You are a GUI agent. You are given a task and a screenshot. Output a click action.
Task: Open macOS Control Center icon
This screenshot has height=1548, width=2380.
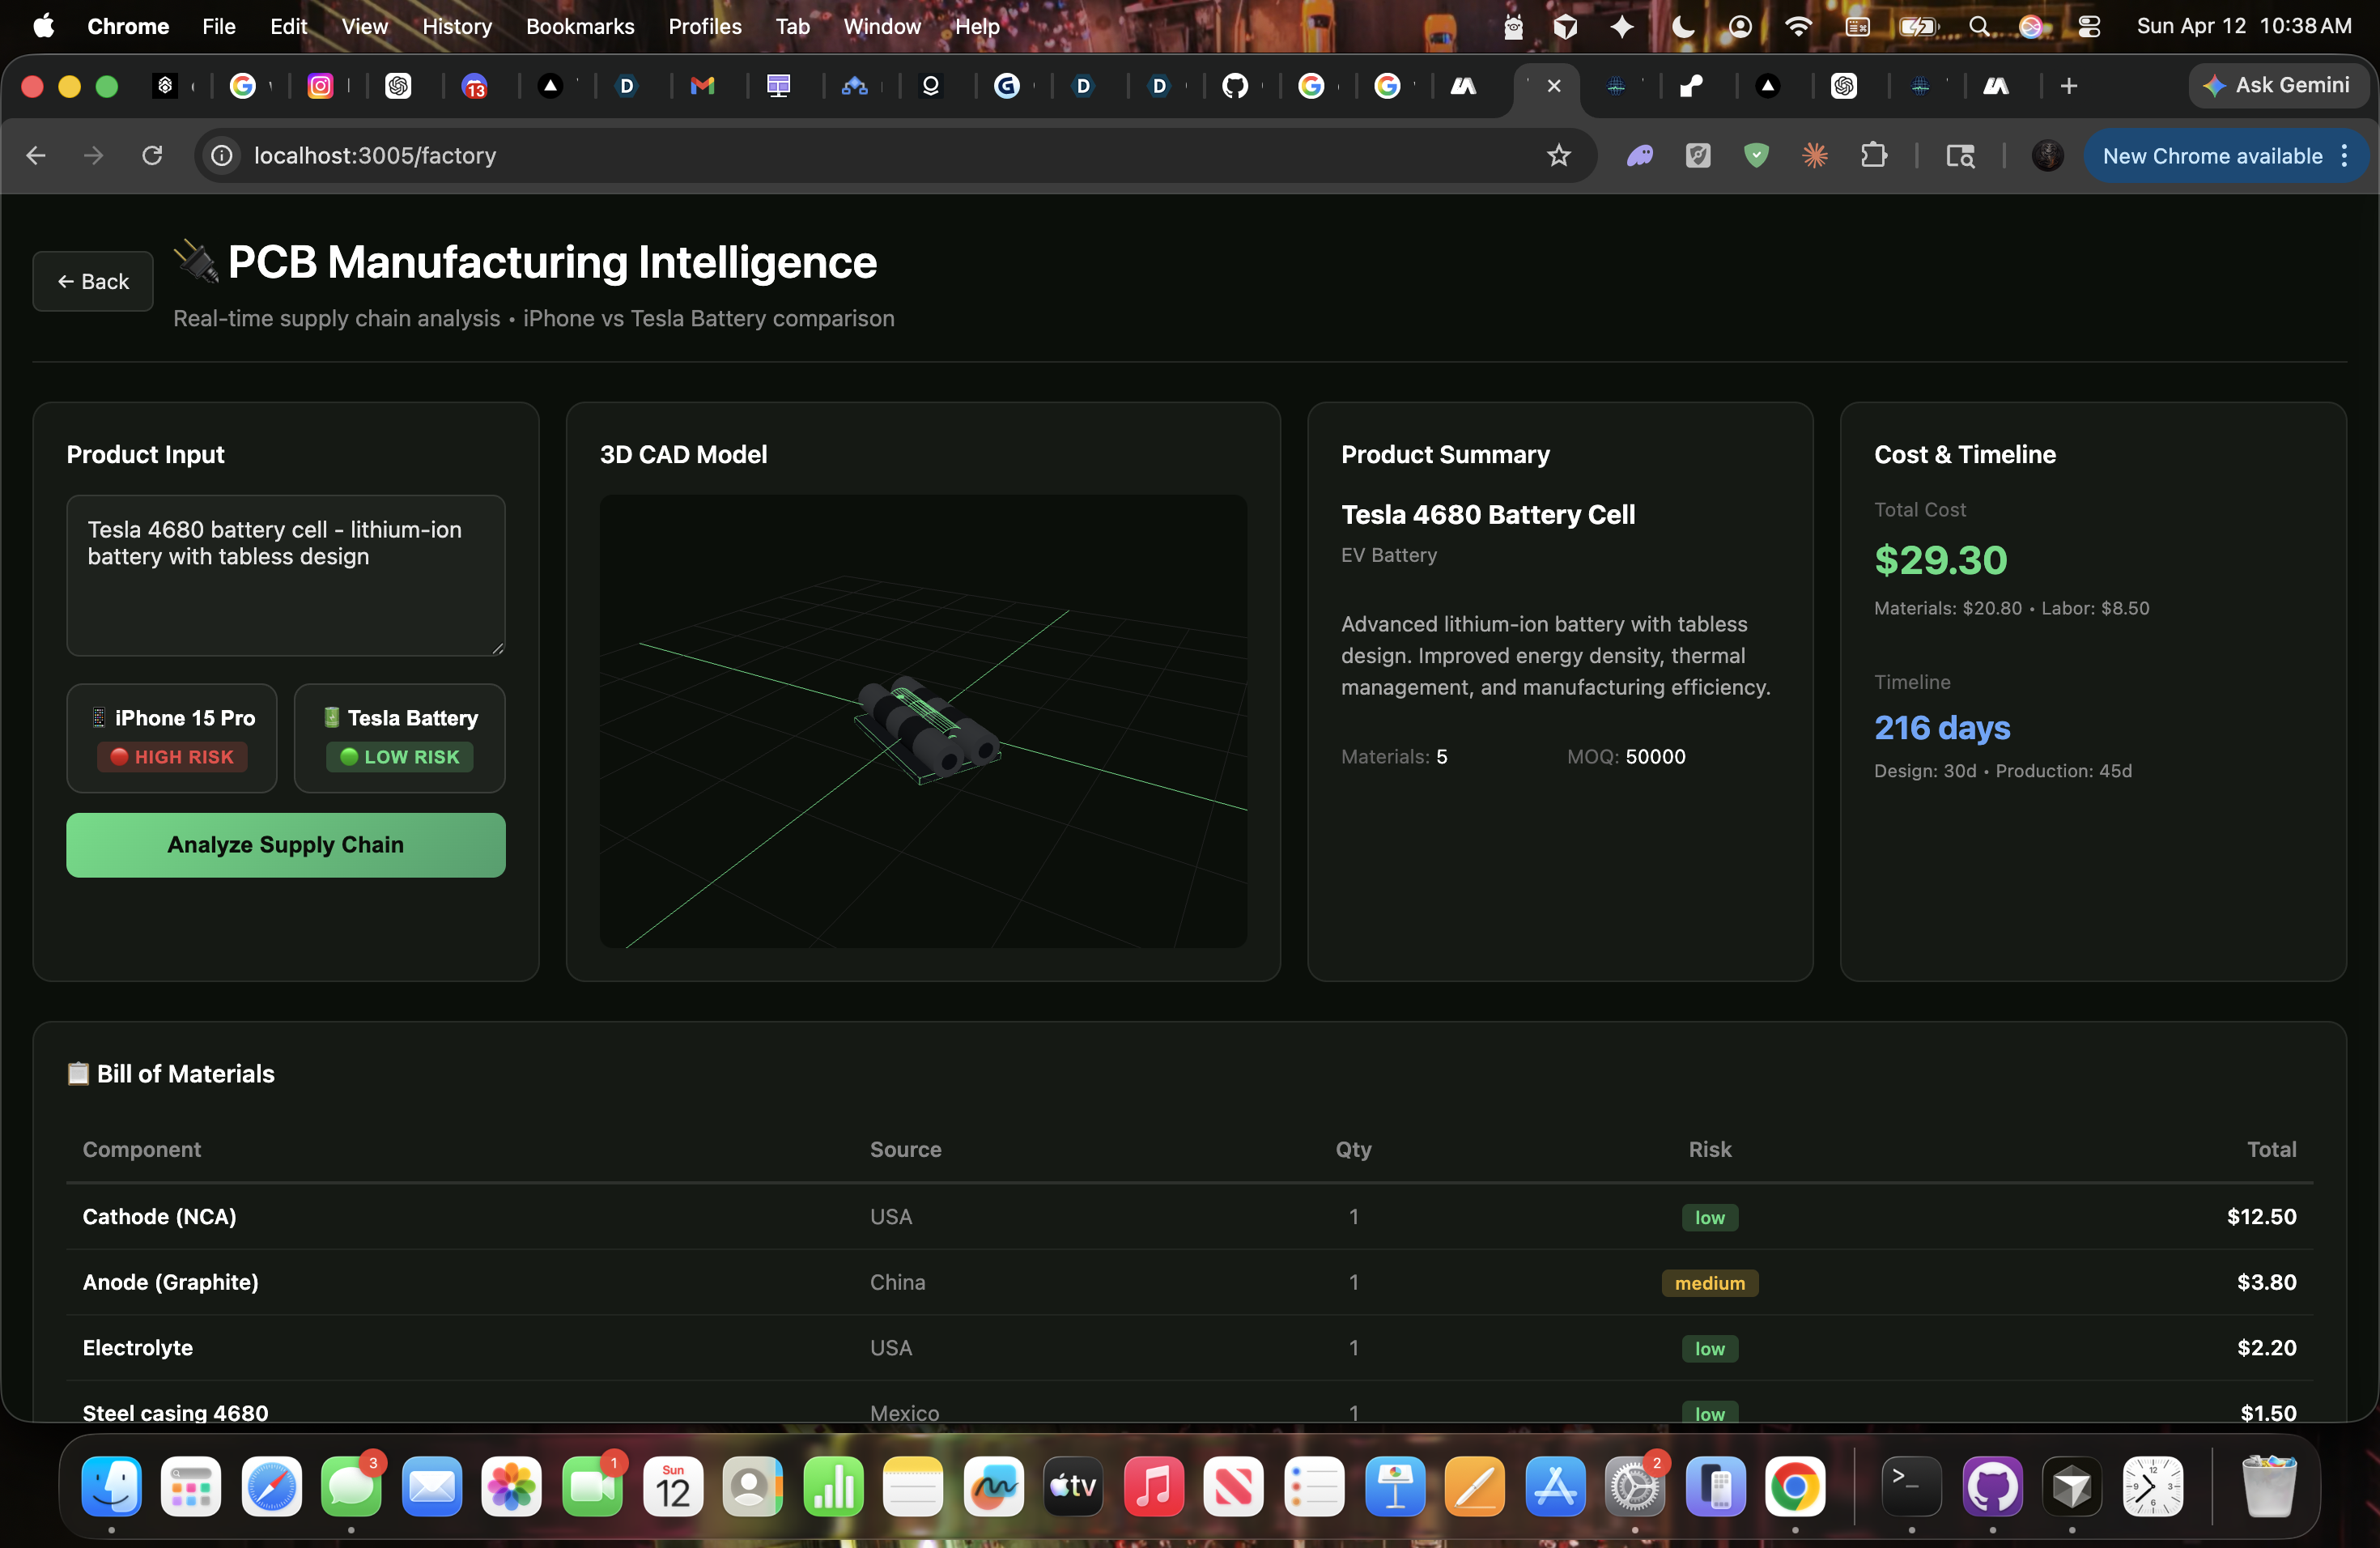coord(2088,26)
